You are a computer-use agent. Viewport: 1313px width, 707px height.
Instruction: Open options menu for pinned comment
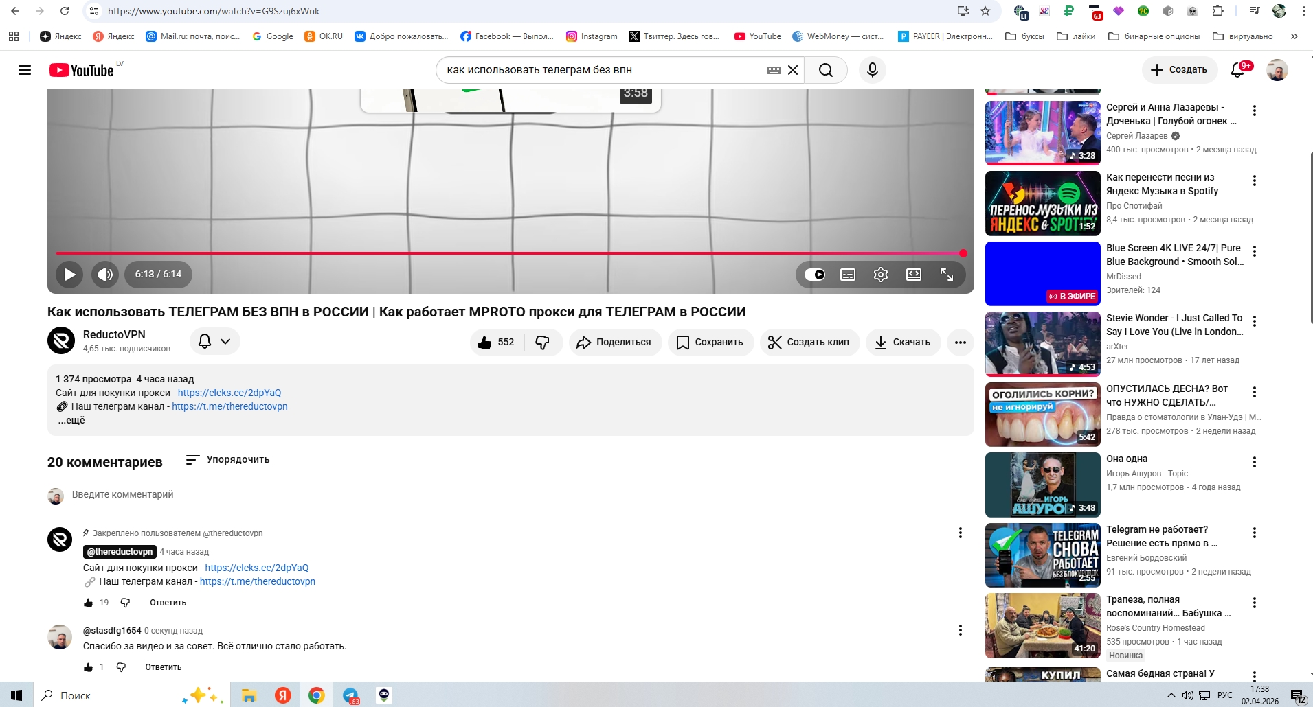tap(961, 533)
